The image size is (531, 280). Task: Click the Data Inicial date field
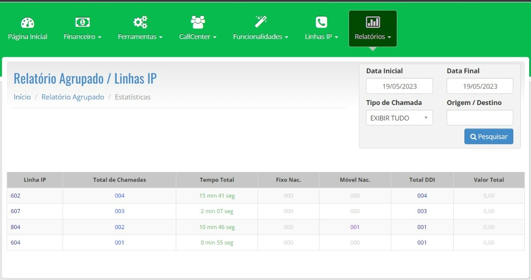click(x=399, y=86)
